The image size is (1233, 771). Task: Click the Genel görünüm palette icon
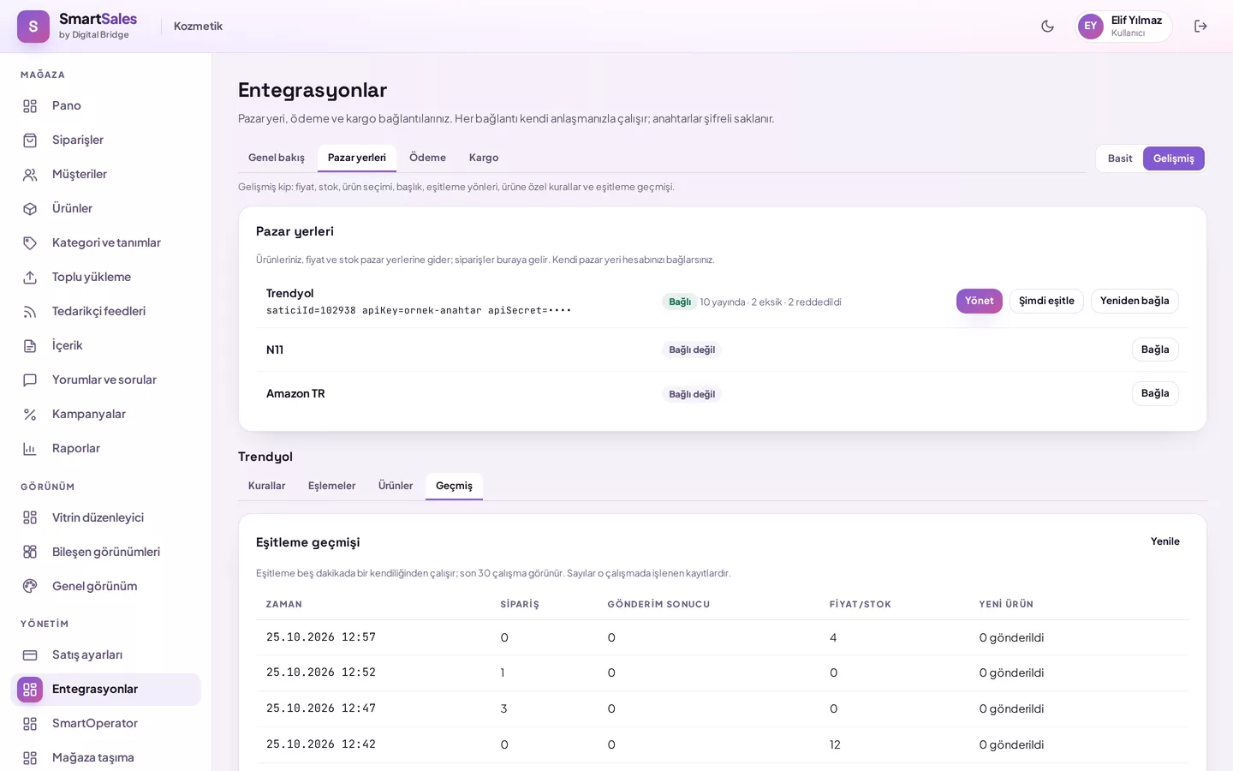tap(30, 587)
